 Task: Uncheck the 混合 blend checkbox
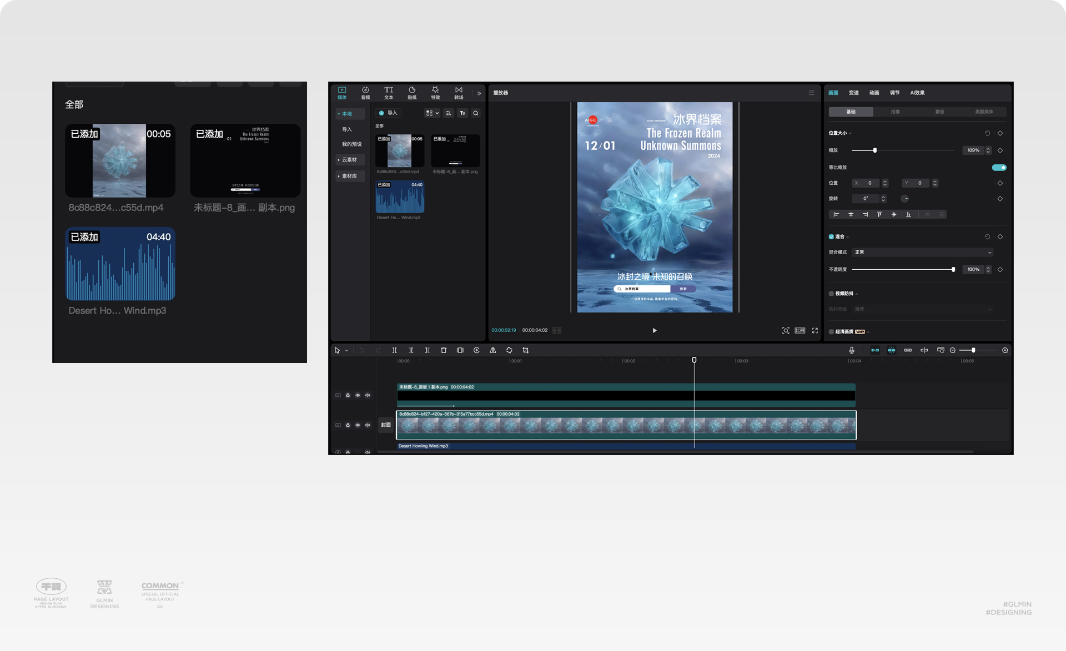point(831,237)
